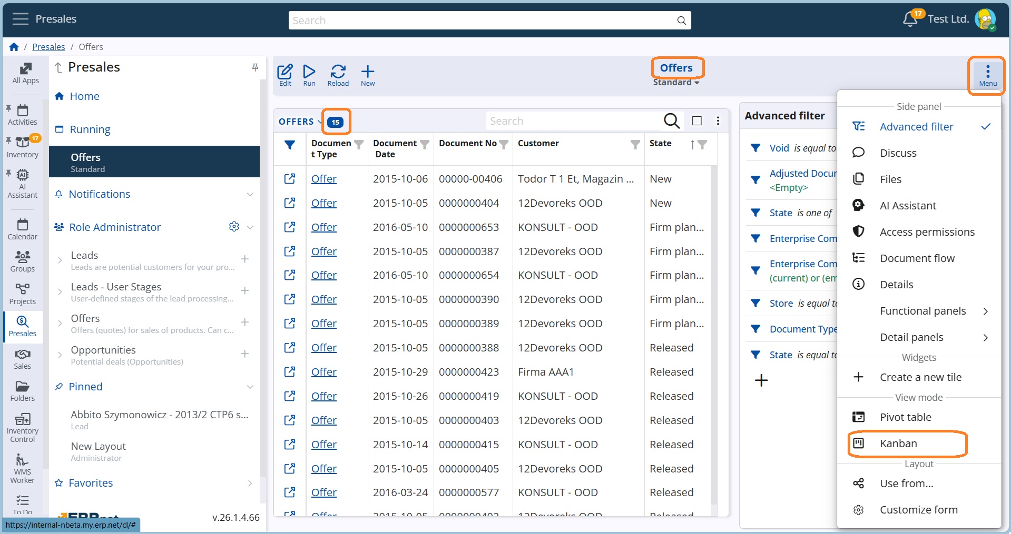1011x534 pixels.
Task: Add a new advanced filter condition
Action: pos(761,380)
